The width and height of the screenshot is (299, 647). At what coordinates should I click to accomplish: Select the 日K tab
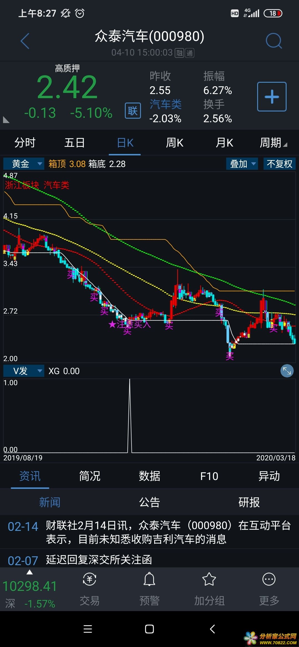click(125, 143)
